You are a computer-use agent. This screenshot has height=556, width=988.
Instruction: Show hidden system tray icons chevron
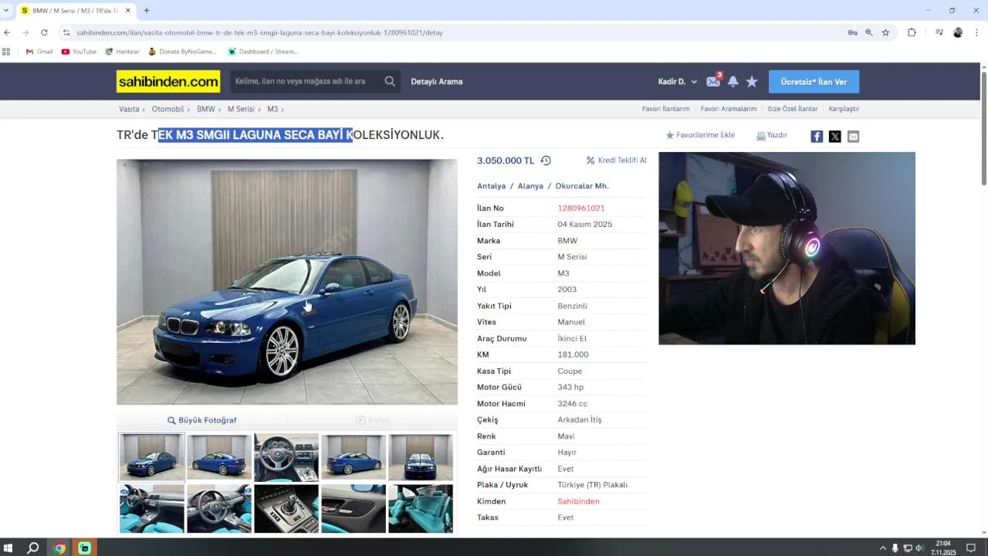point(883,548)
